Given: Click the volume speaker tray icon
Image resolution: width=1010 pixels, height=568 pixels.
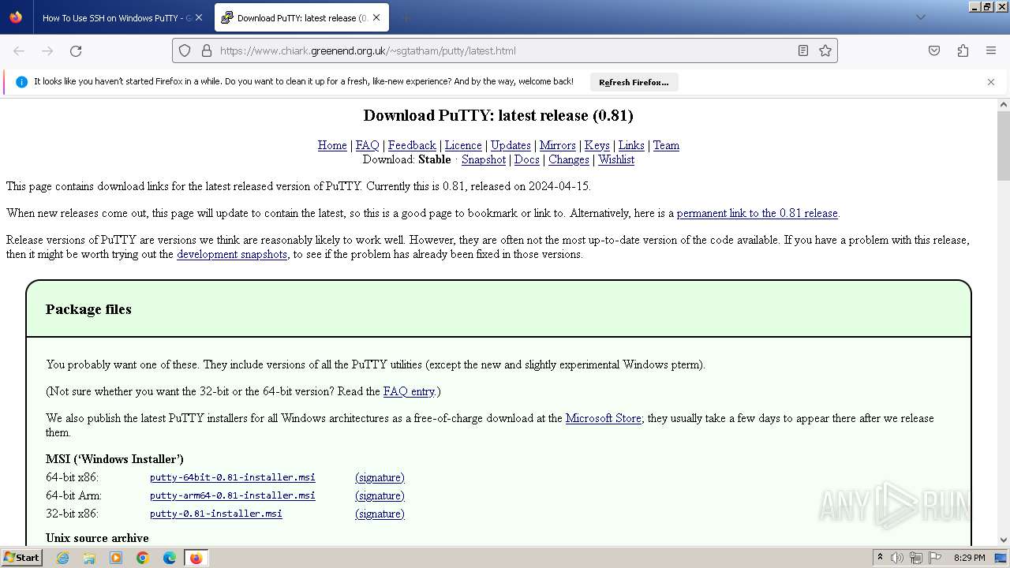Looking at the screenshot, I should [897, 558].
